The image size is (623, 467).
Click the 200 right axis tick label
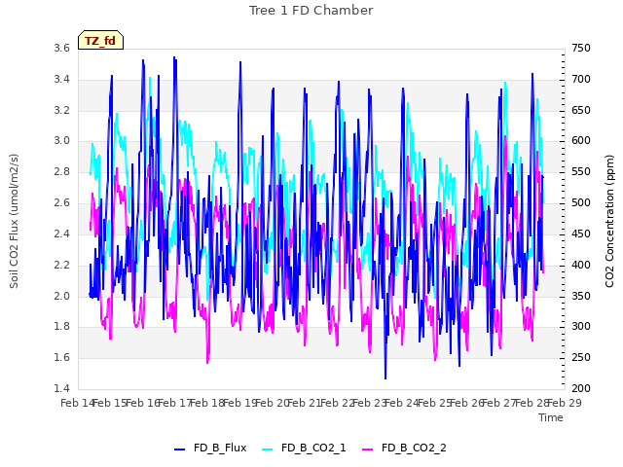coord(581,388)
